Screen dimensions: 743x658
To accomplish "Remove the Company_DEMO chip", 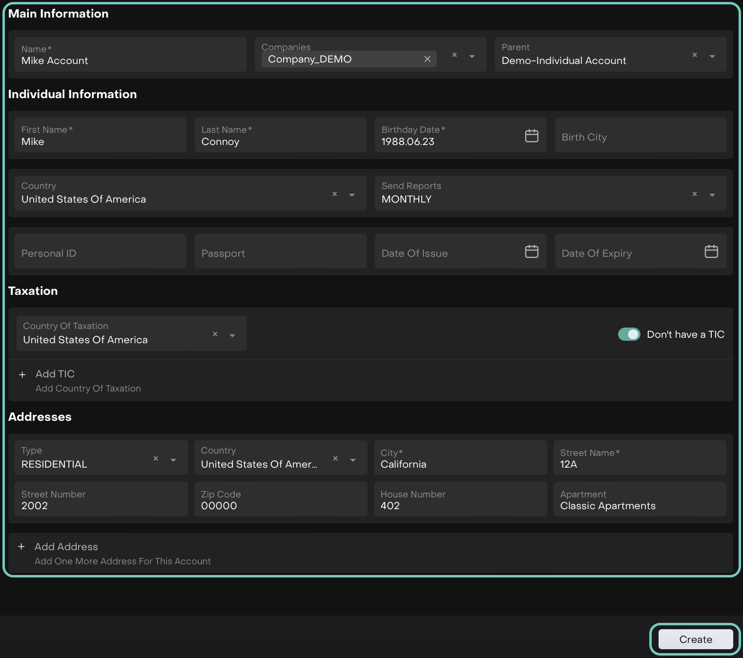I will tap(427, 59).
